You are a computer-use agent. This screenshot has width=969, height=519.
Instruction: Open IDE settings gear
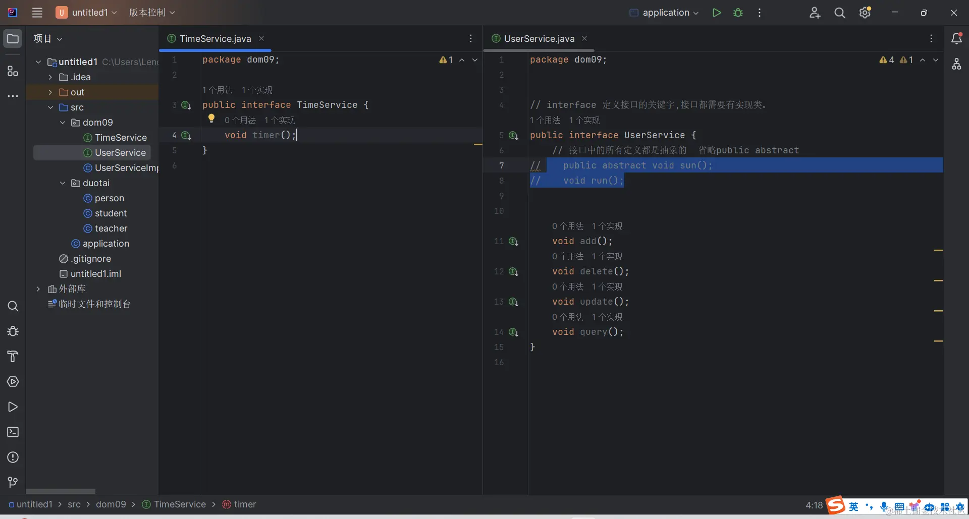[x=865, y=13]
